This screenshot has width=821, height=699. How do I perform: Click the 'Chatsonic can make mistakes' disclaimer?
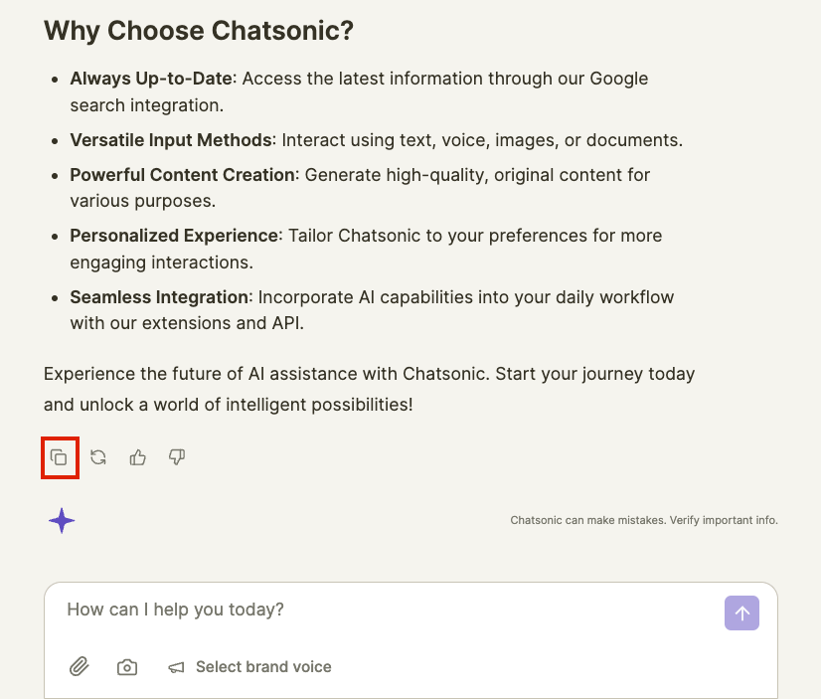click(643, 520)
